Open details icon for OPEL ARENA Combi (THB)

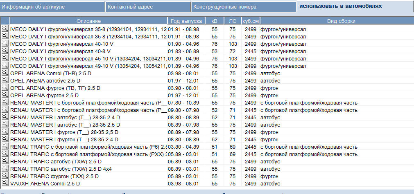click(5, 73)
